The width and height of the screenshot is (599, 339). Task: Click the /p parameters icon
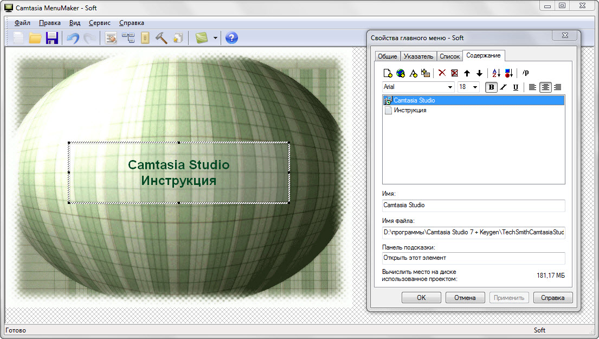point(526,73)
